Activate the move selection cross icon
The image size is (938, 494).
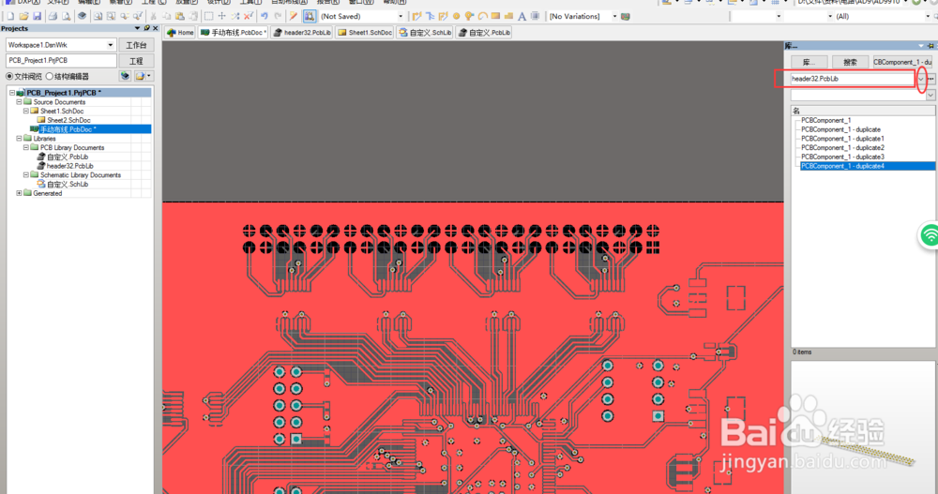tap(222, 16)
